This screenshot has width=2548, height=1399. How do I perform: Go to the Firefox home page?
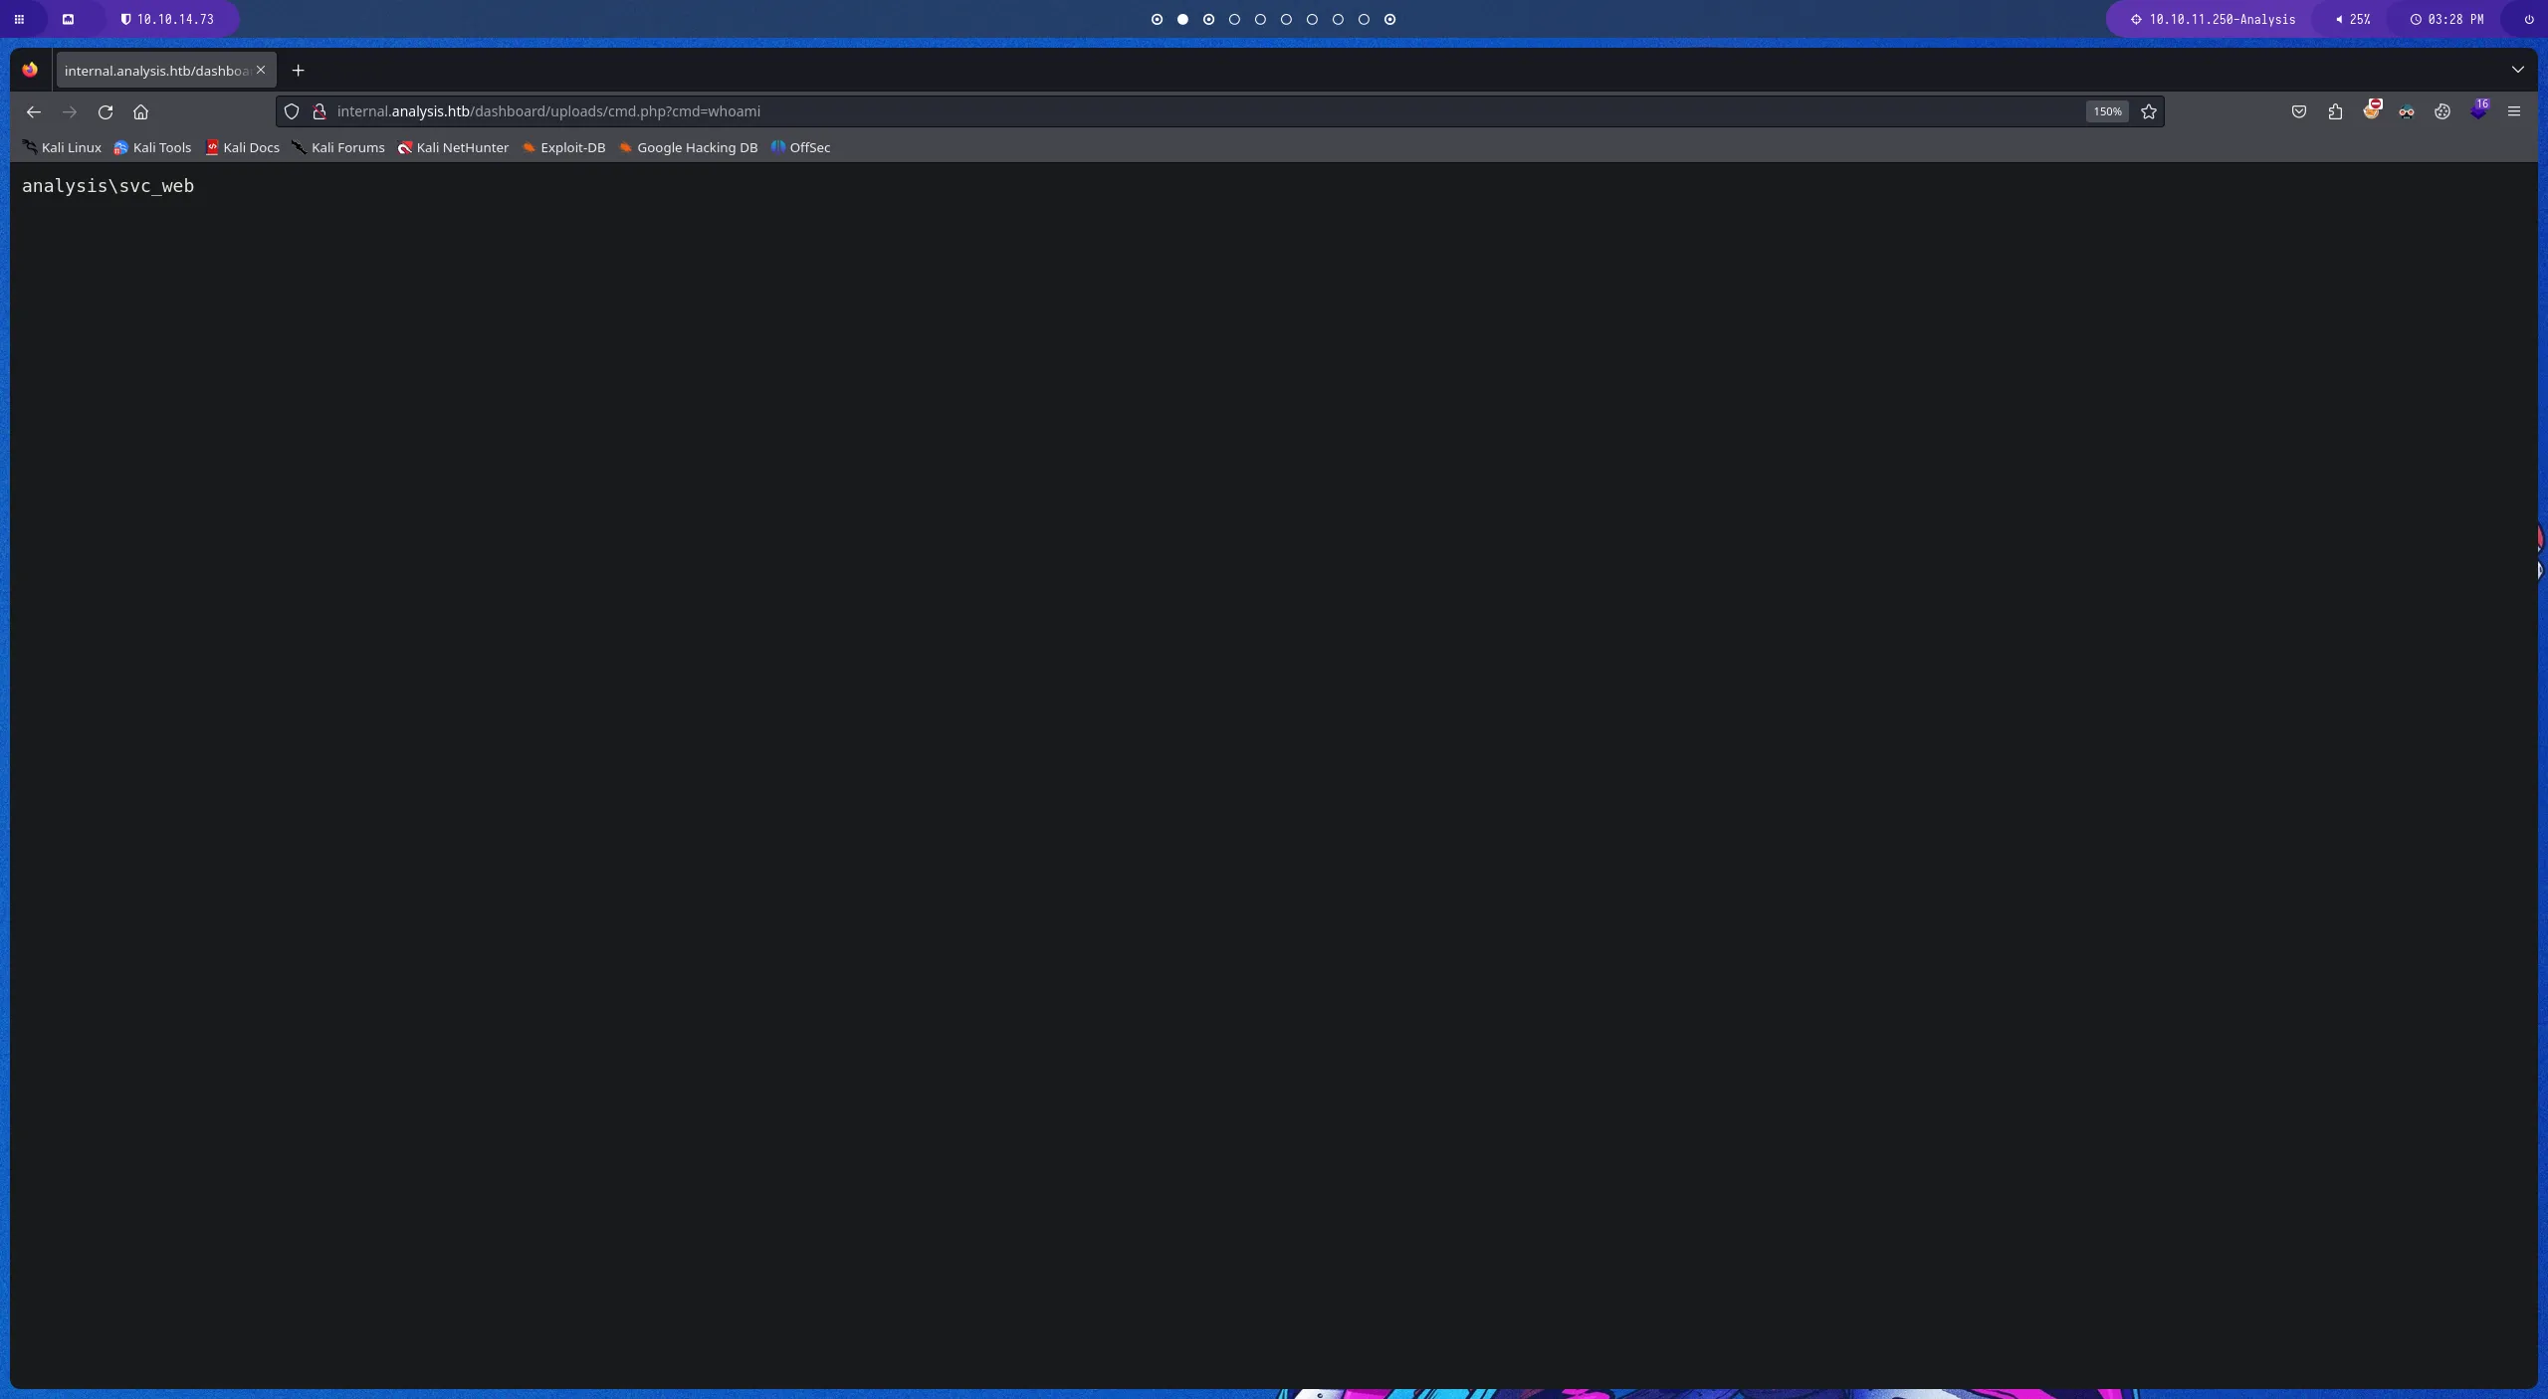(140, 111)
